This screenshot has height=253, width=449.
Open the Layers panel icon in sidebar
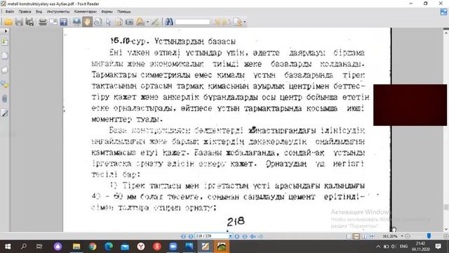click(x=5, y=70)
